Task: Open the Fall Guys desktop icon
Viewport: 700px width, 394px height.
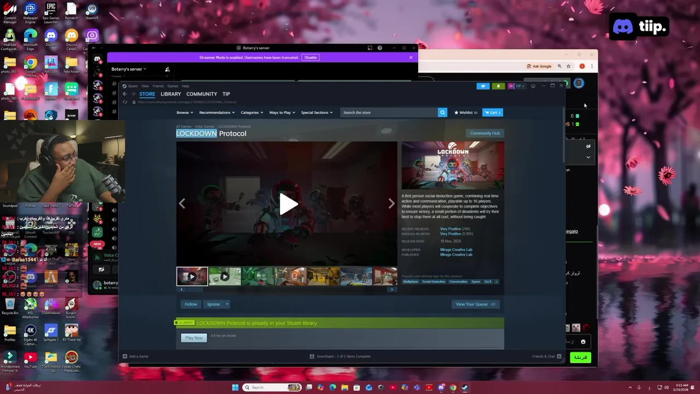Action: click(x=51, y=65)
